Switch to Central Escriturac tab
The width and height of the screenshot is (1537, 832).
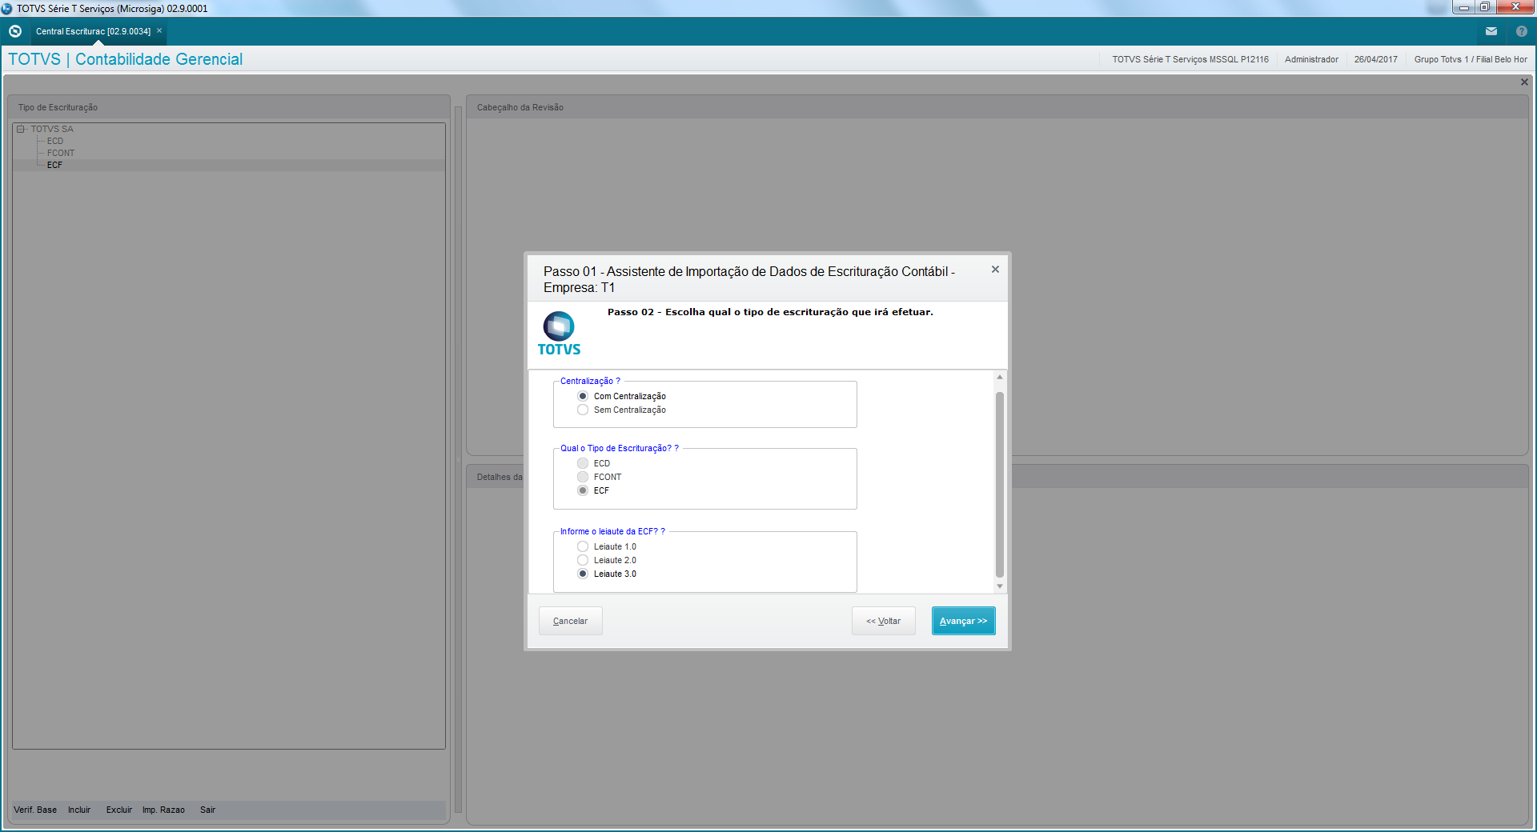coord(93,31)
